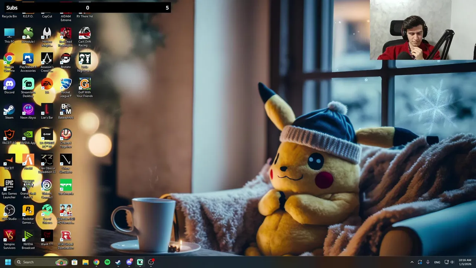
Task: Click the taskbar Search box
Action: (42, 262)
